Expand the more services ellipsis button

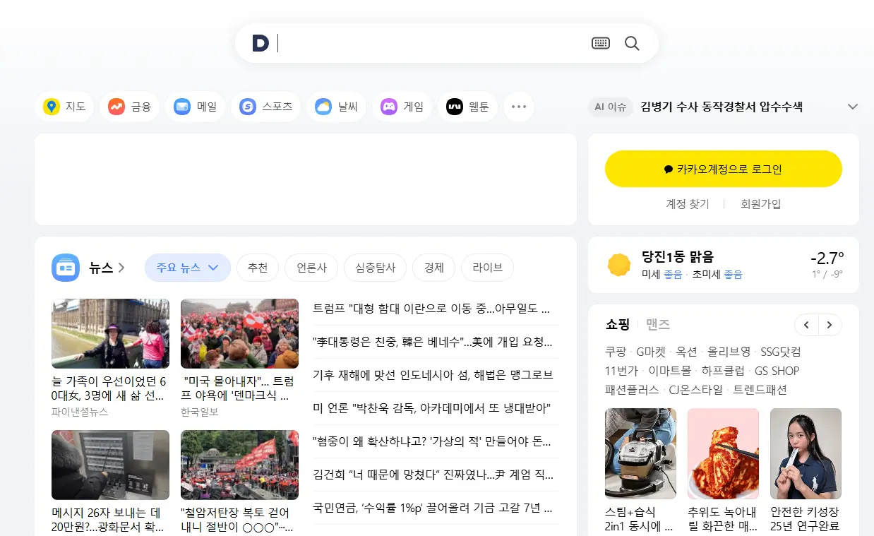[x=519, y=106]
